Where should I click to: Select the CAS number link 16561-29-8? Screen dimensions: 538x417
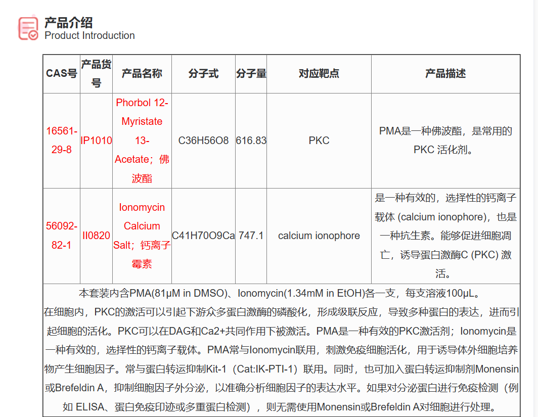point(61,141)
